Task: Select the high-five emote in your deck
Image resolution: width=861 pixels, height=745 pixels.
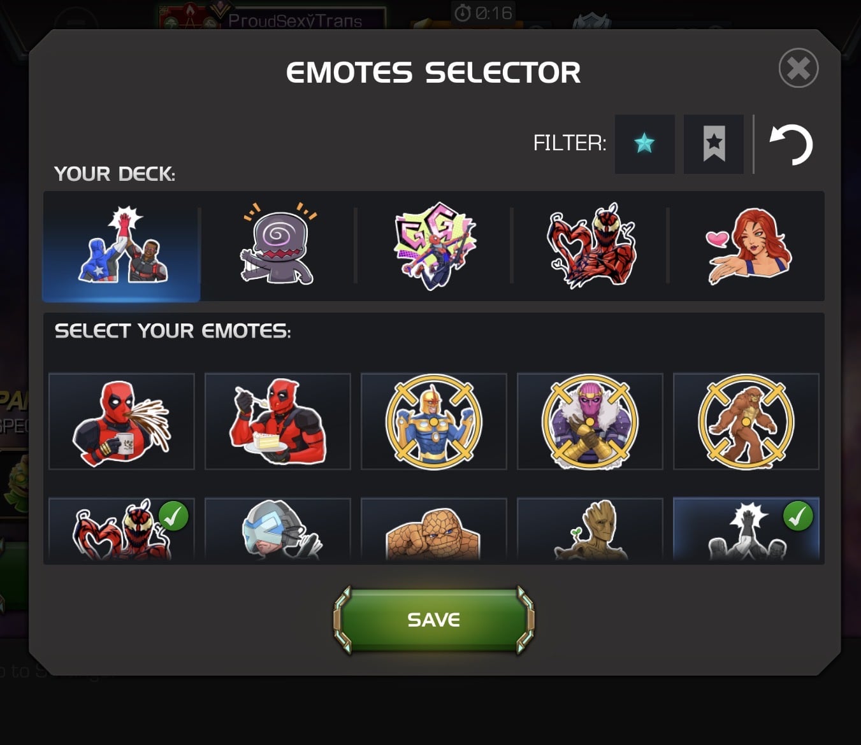Action: [122, 246]
